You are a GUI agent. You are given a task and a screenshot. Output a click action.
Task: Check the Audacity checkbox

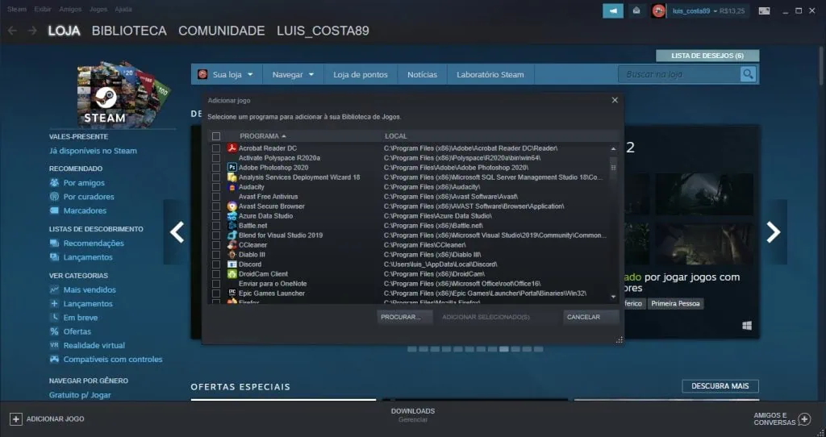click(216, 187)
